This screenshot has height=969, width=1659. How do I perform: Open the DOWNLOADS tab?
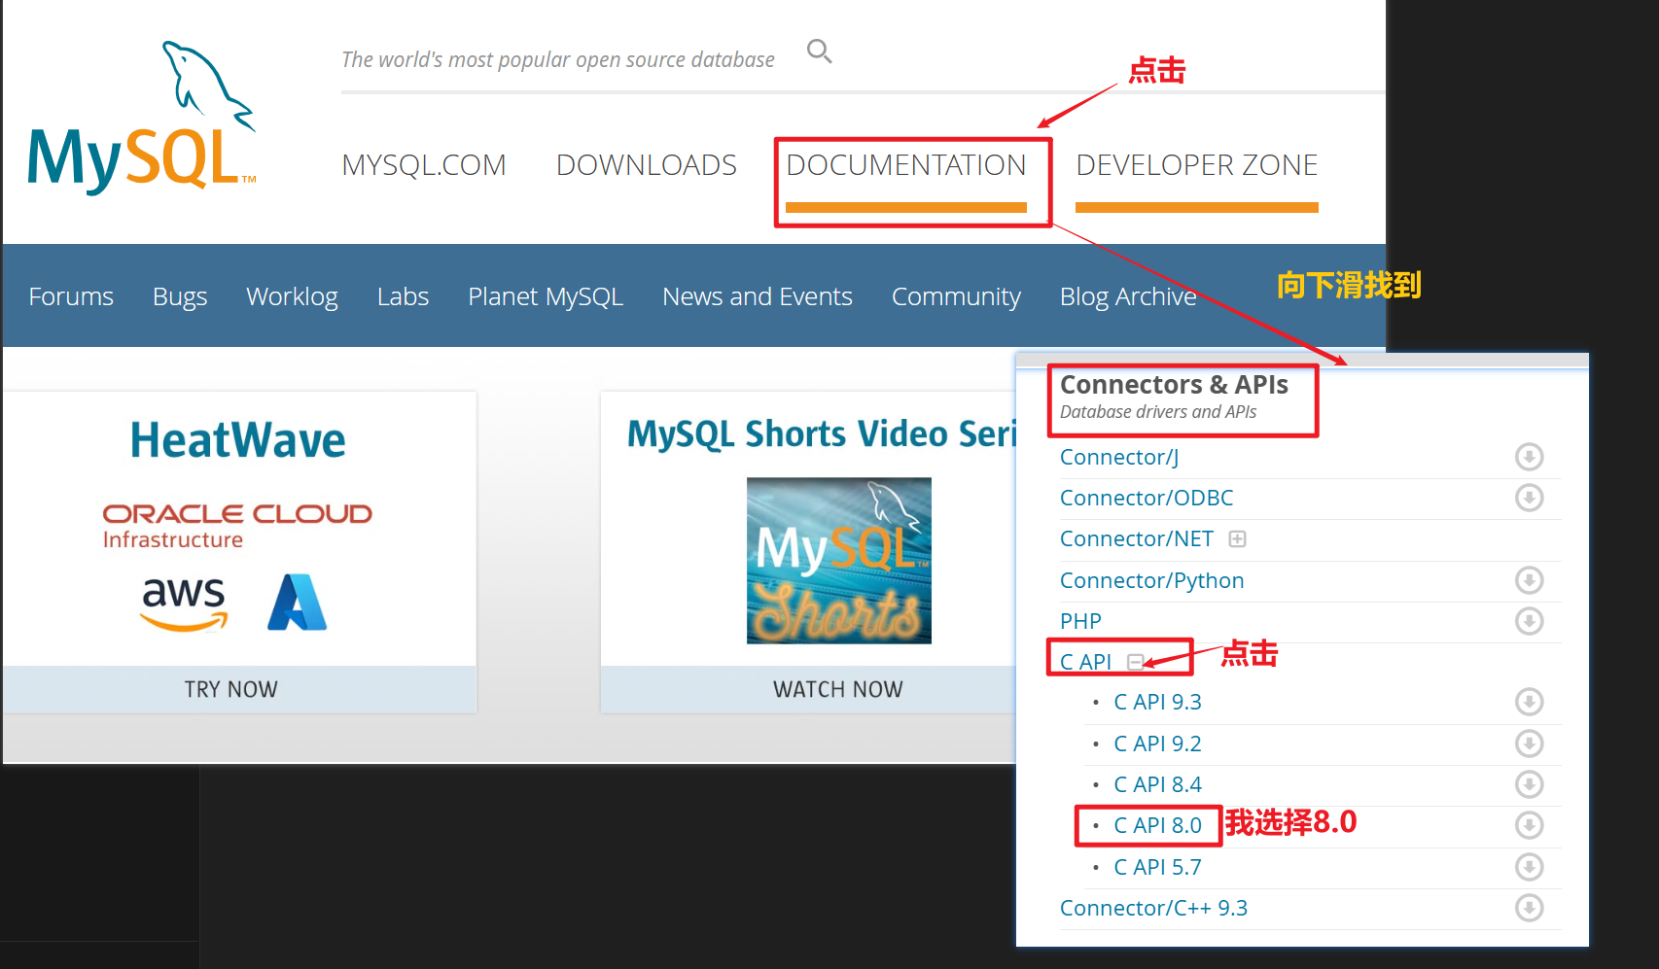click(x=647, y=165)
